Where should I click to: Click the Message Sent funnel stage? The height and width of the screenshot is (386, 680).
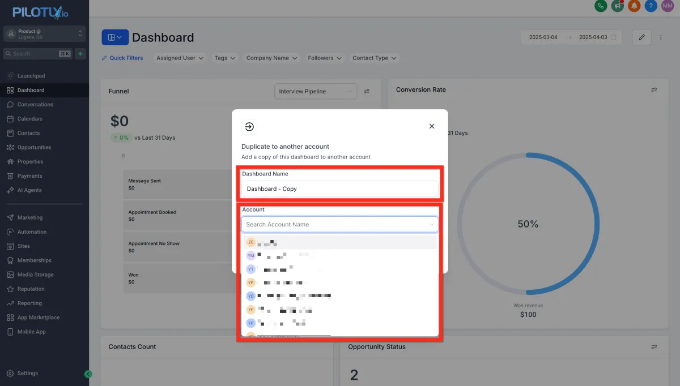[178, 185]
